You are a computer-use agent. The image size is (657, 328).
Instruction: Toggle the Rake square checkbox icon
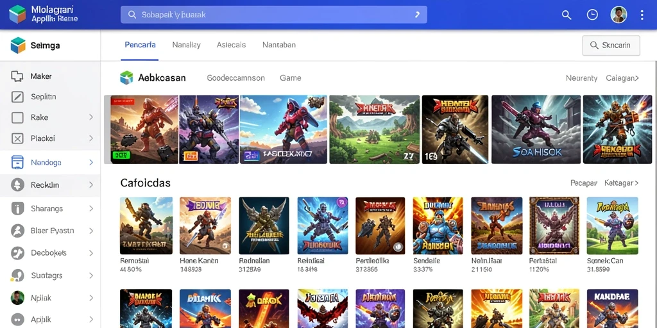pos(17,118)
